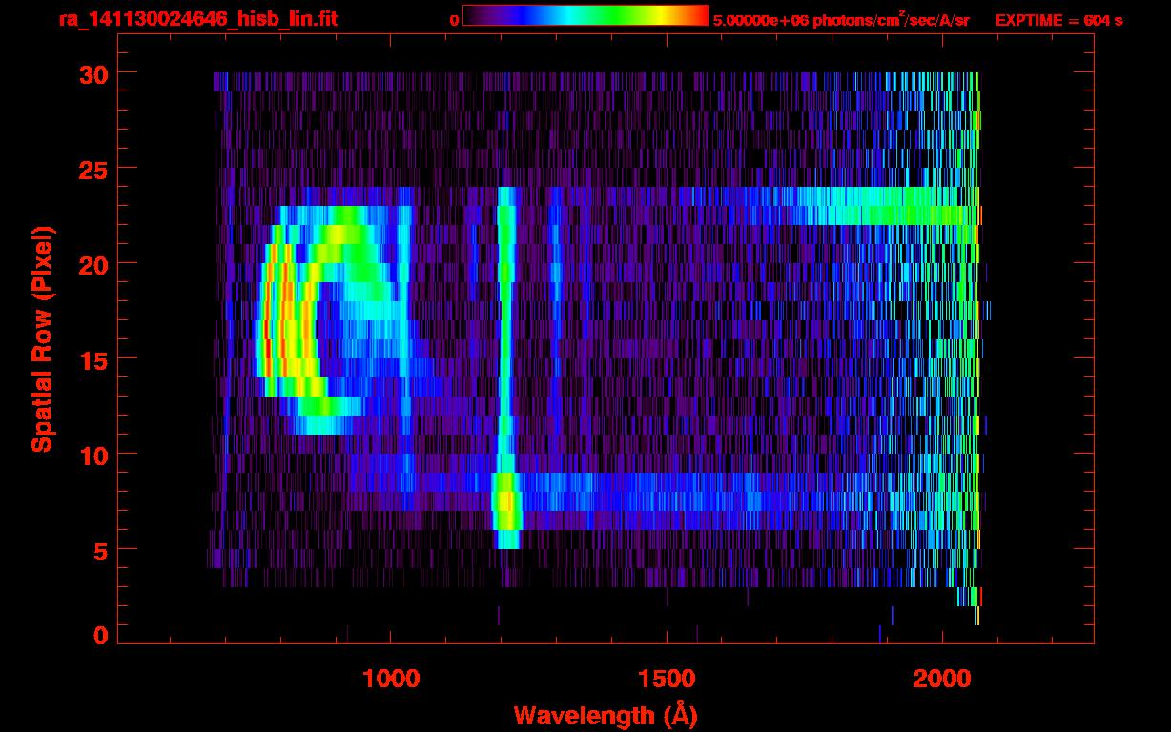Click the file name ra_141130024646_hisb_lin.fit

(196, 19)
